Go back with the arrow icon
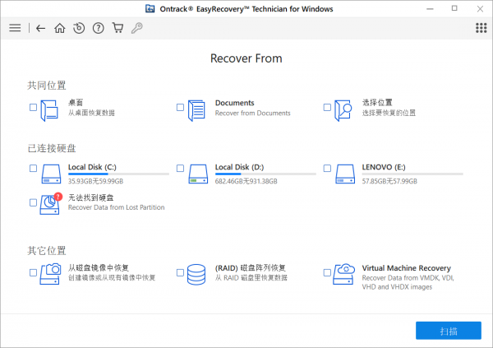This screenshot has height=348, width=493. point(40,28)
